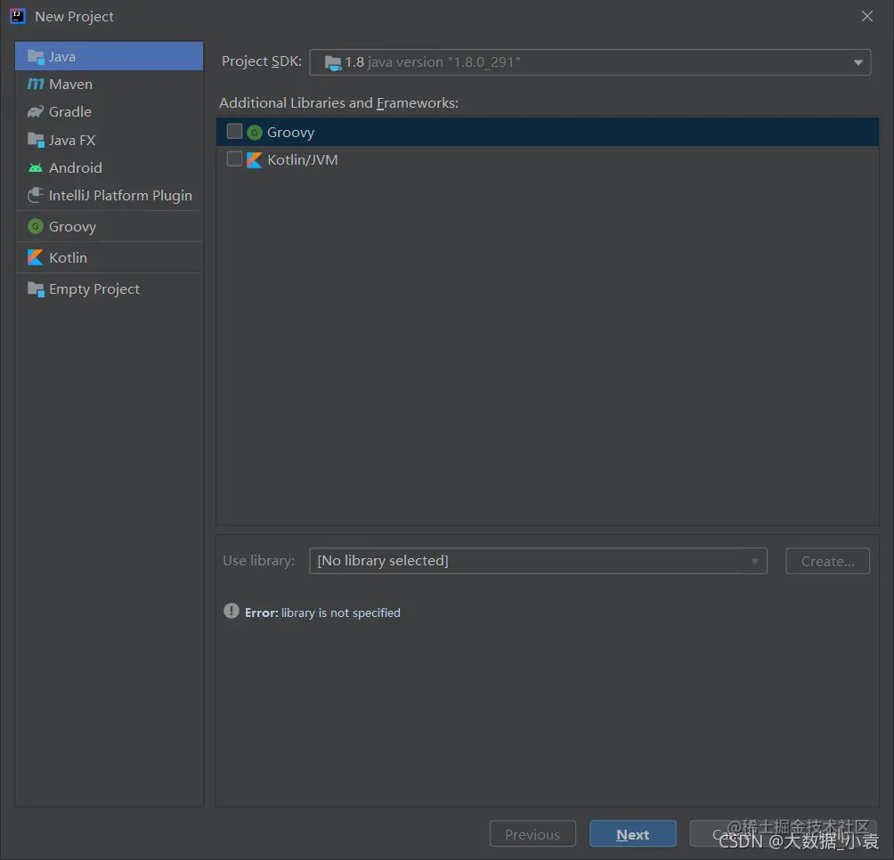Viewport: 894px width, 860px height.
Task: Click the Kotlin/JVM text in frameworks list
Action: 303,160
